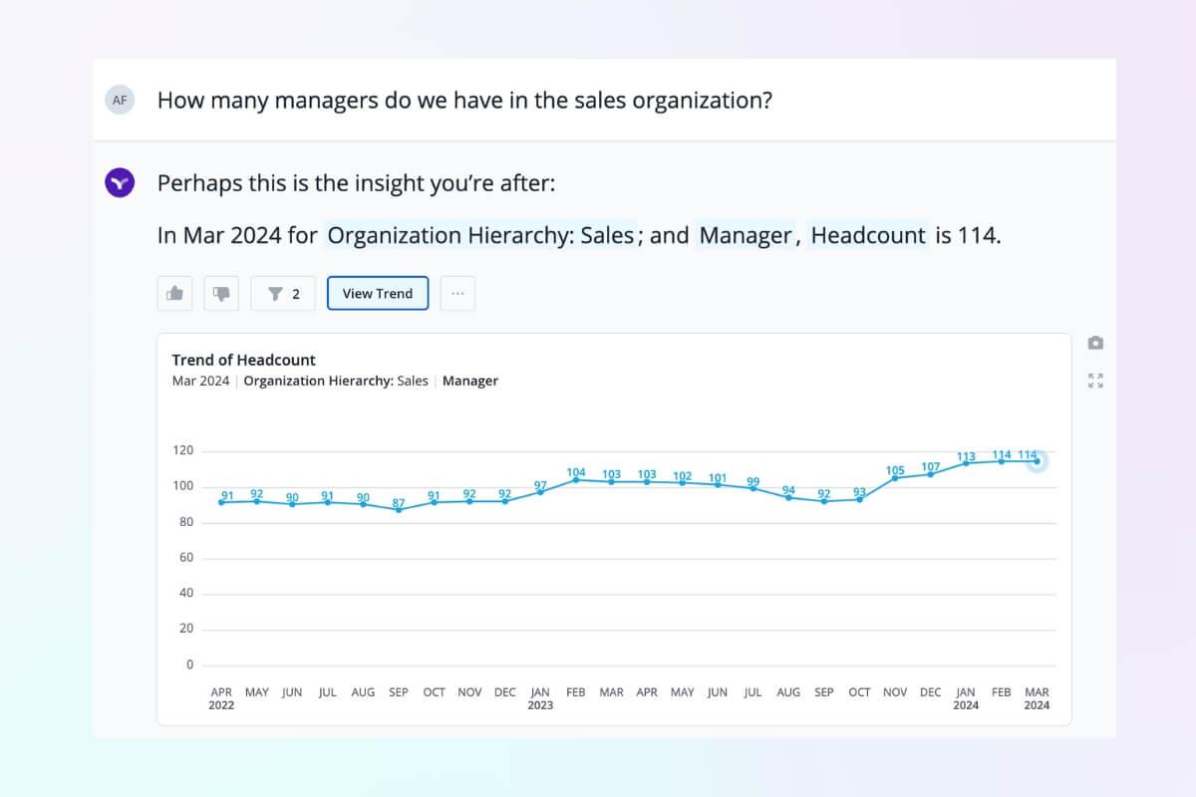Click the May 2023 data point labeled 102
Image resolution: width=1196 pixels, height=797 pixels.
[x=683, y=482]
